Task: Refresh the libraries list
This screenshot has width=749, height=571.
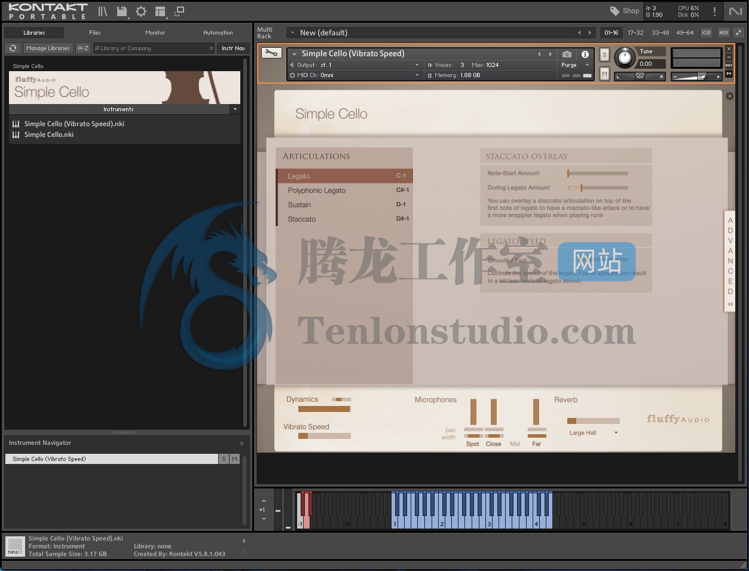Action: pyautogui.click(x=13, y=48)
